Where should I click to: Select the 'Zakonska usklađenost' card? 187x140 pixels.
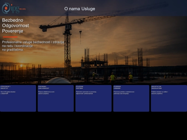click(56, 98)
